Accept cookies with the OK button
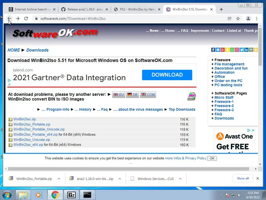266x200 pixels. 212,158
